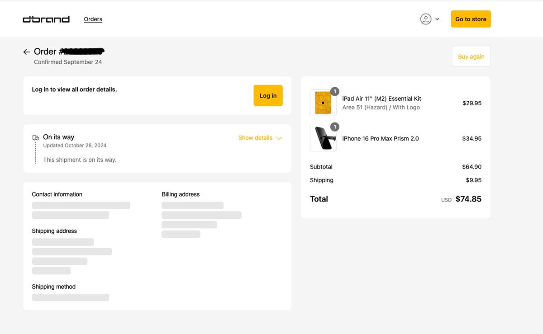Image resolution: width=543 pixels, height=334 pixels.
Task: Click the shipping truck icon next to 'On its way'
Action: pyautogui.click(x=36, y=137)
